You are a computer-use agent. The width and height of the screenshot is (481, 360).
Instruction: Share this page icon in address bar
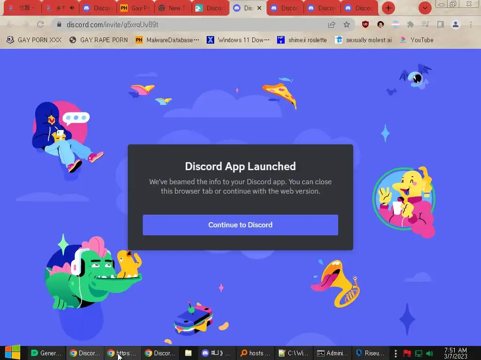pos(332,24)
